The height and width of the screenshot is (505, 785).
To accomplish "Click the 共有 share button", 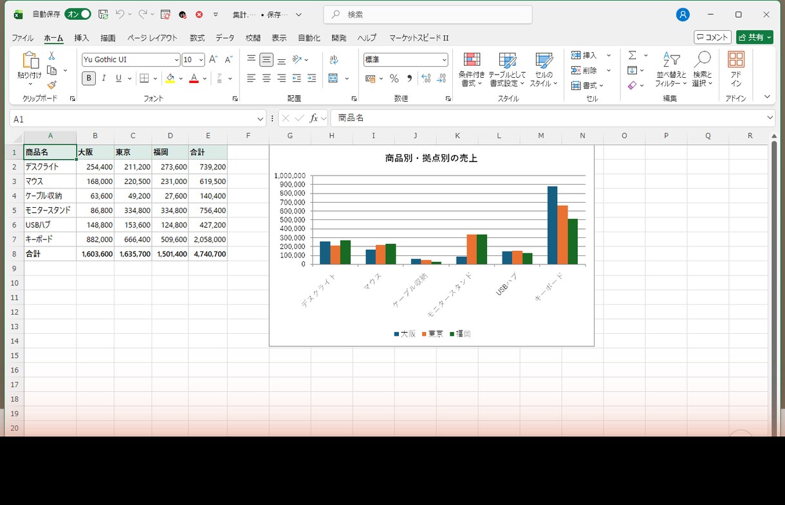I will pos(755,37).
